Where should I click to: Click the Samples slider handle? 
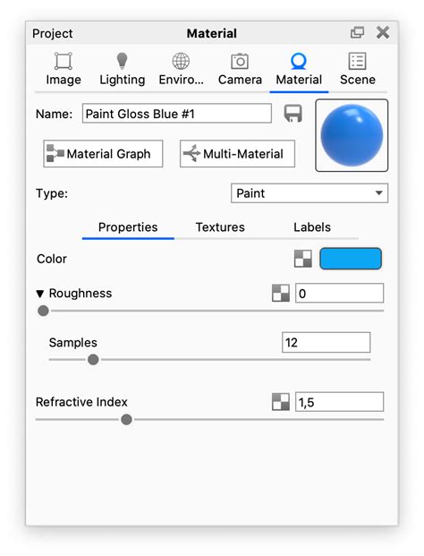click(93, 360)
